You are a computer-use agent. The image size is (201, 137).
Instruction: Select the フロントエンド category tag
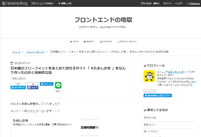(x=18, y=79)
